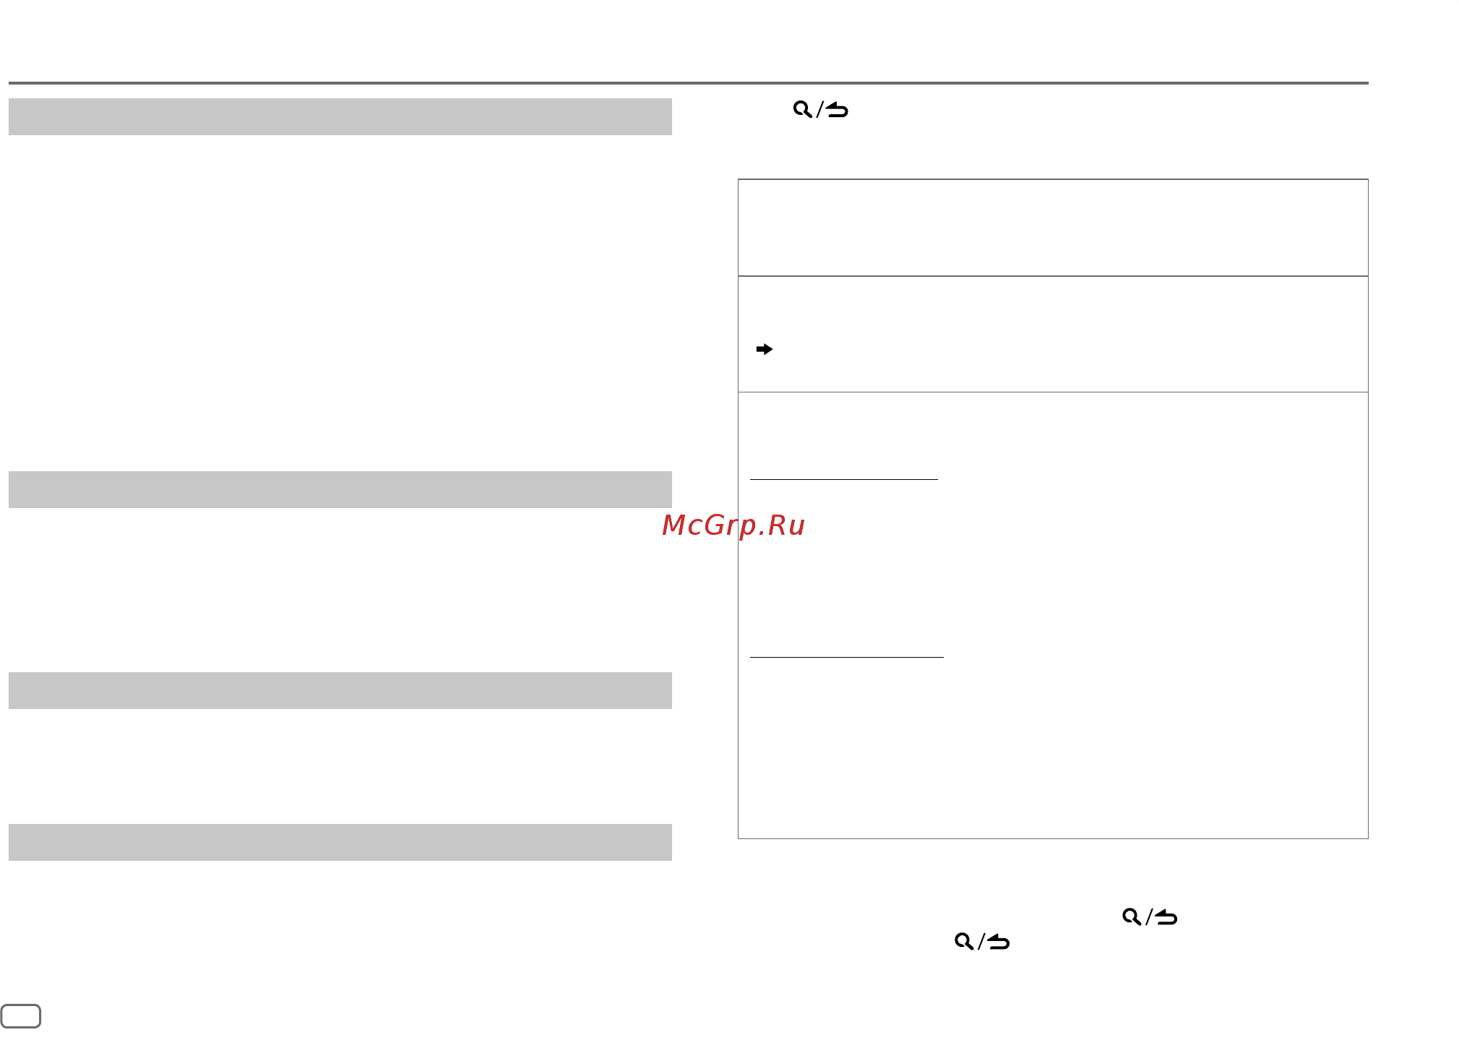Click the rightmost magnifier icon below the table

point(1132,917)
